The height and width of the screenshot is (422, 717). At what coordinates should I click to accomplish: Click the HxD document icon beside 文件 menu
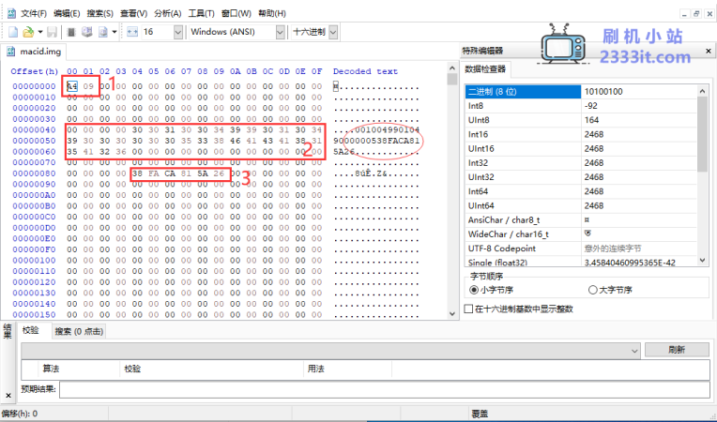pyautogui.click(x=11, y=13)
